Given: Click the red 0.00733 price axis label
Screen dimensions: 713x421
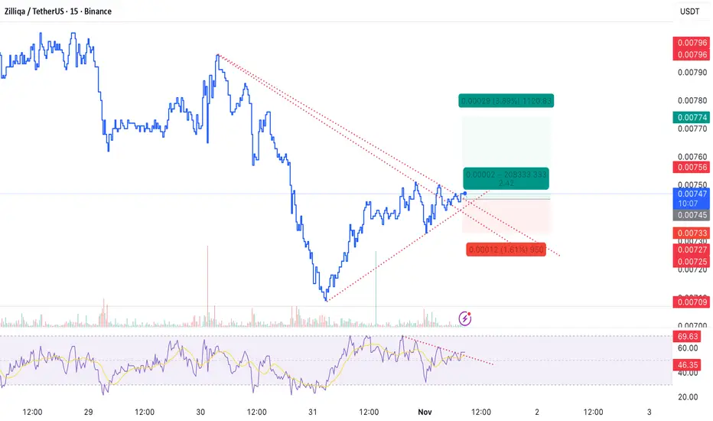Looking at the screenshot, I should click(x=691, y=233).
